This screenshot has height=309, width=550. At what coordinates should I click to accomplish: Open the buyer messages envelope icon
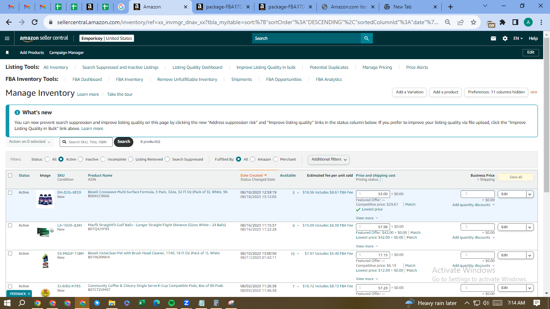[x=493, y=38]
